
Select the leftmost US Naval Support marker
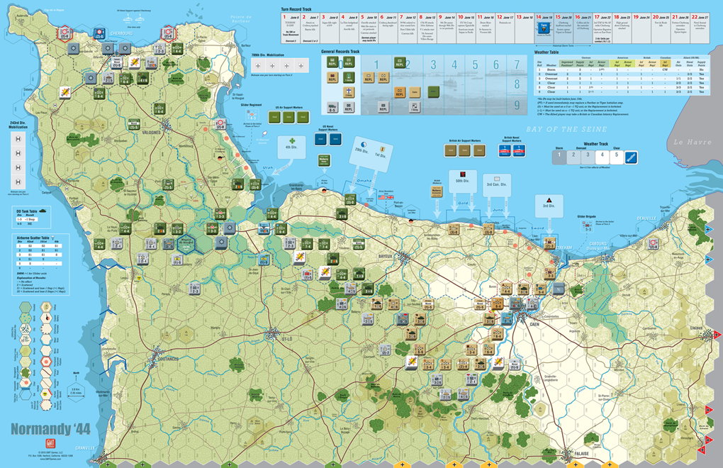point(320,139)
